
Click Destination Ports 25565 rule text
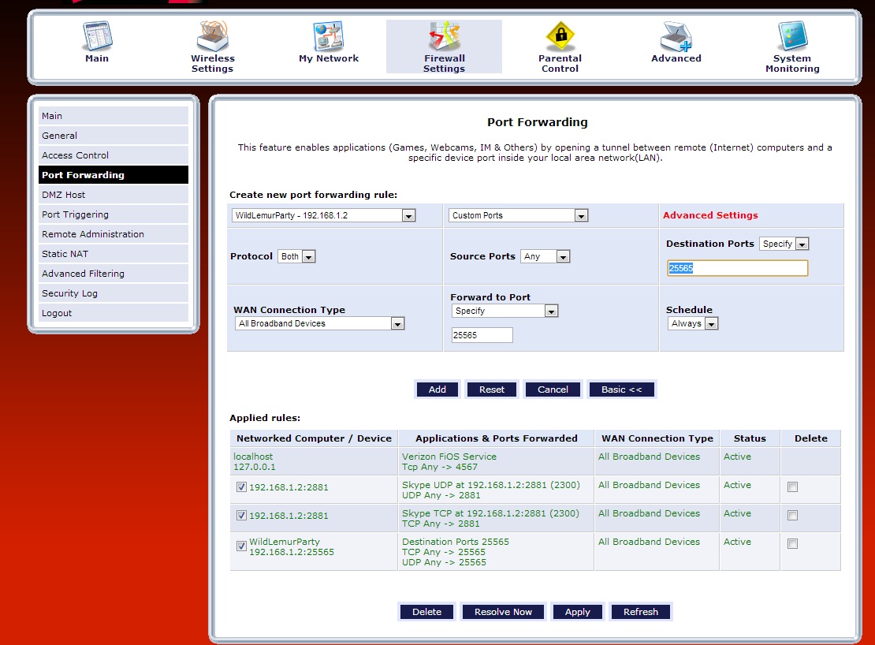[x=456, y=542]
